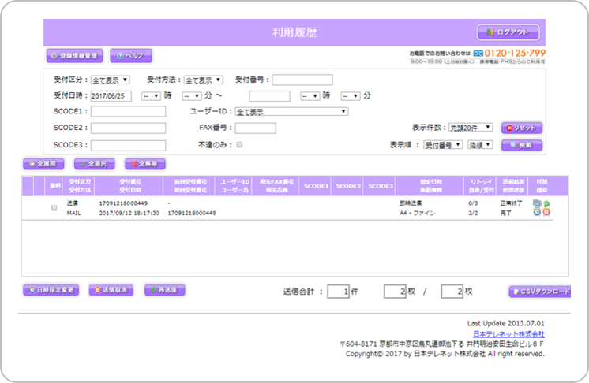Open the 受付方法 dropdown
The width and height of the screenshot is (589, 383).
point(204,80)
